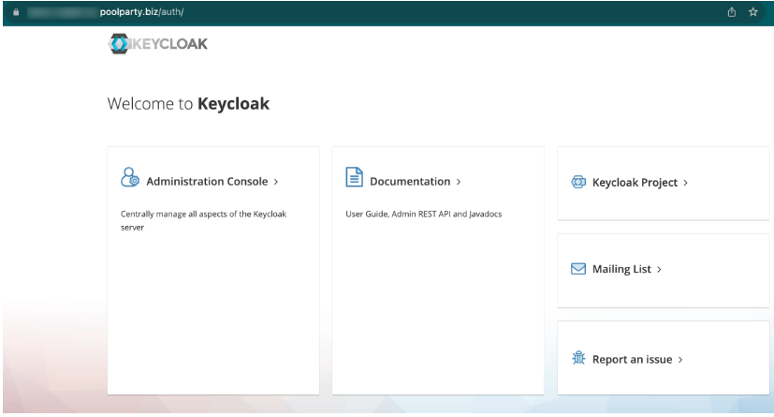Click the chevron after Keycloak Project
774x417 pixels.
pos(686,183)
